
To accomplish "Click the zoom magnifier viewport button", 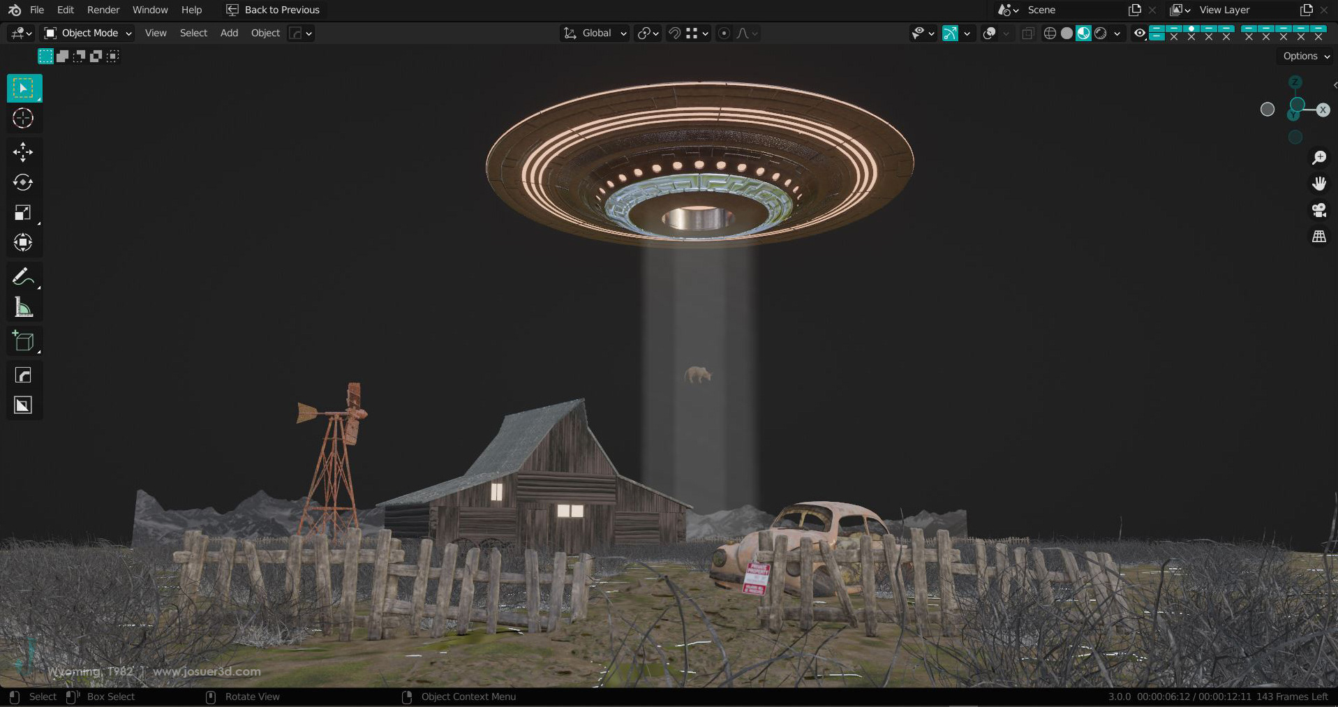I will (x=1319, y=158).
